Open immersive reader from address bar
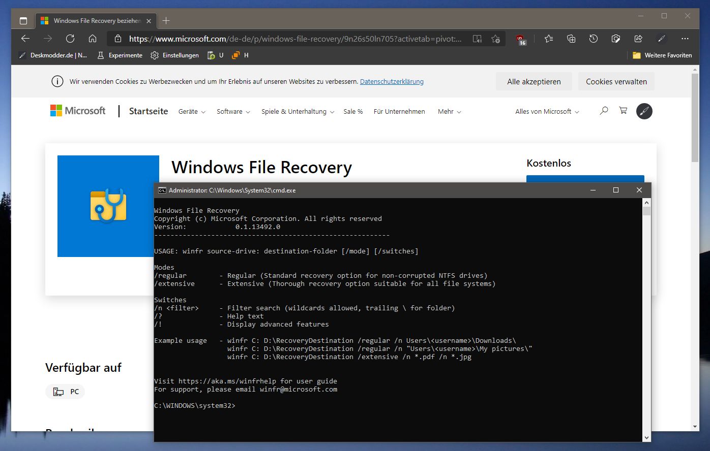This screenshot has height=451, width=710. tap(477, 39)
